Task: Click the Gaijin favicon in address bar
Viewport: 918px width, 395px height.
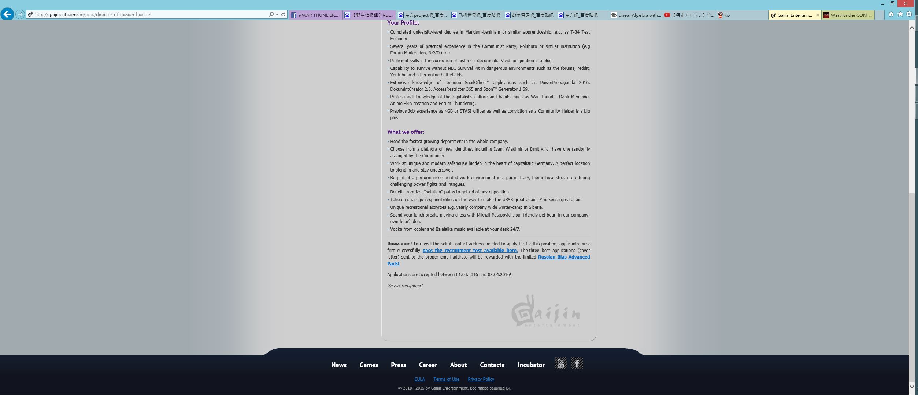Action: (x=31, y=15)
